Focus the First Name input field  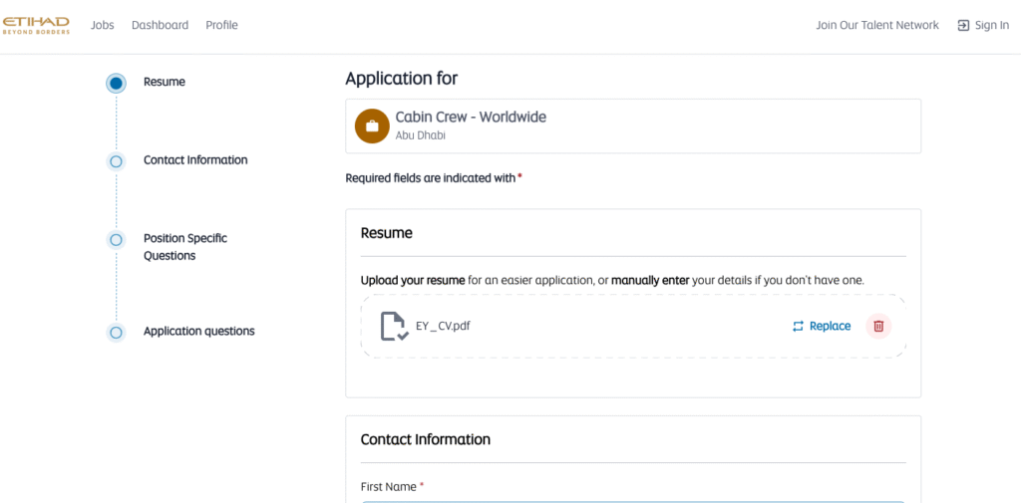pyautogui.click(x=632, y=500)
